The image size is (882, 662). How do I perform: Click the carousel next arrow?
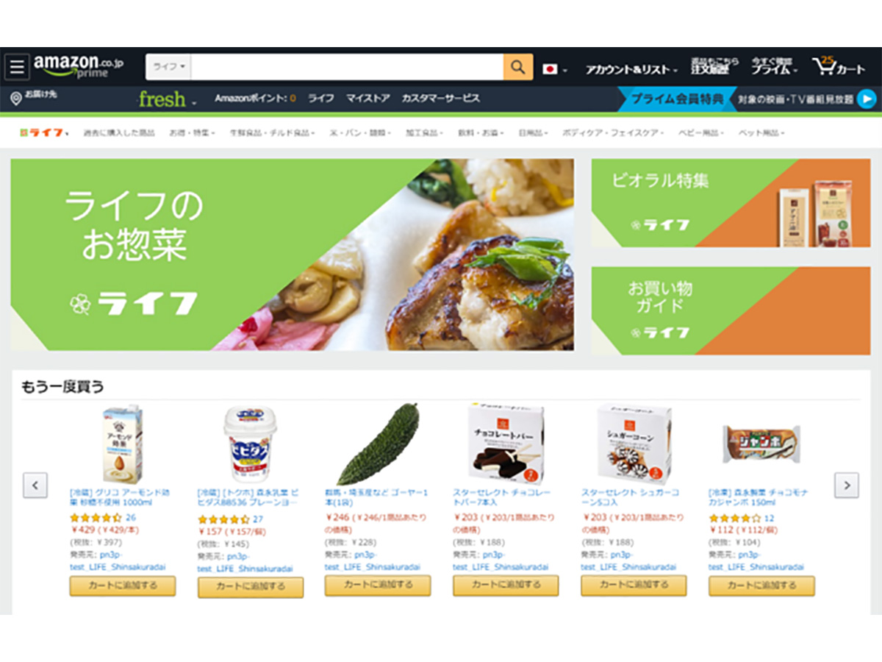click(847, 485)
